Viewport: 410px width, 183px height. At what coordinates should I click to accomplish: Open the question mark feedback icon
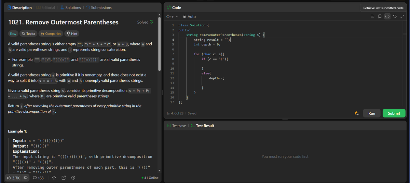tap(73, 178)
